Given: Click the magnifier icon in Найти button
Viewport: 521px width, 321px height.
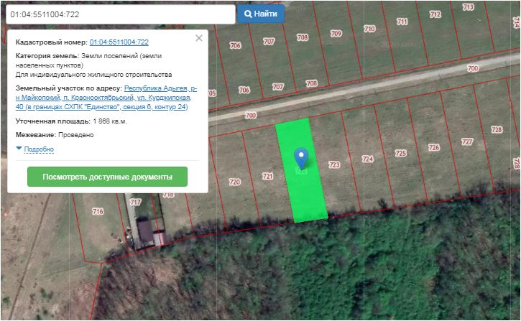Looking at the screenshot, I should click(248, 14).
